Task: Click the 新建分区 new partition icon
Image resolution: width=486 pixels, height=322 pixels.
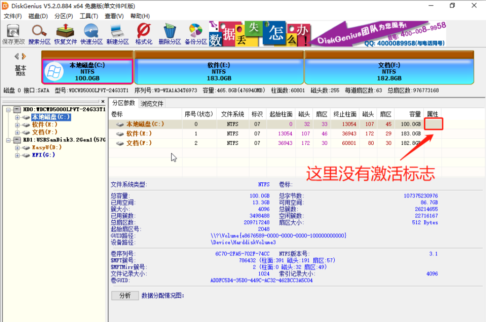Action: tap(118, 34)
